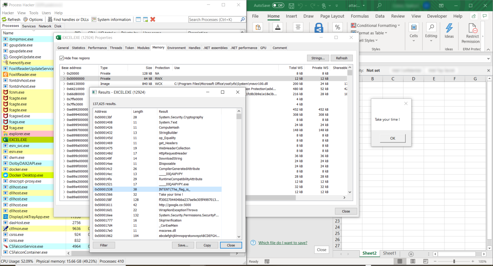
Task: Uncheck Hide free regions checkbox
Action: (x=62, y=58)
